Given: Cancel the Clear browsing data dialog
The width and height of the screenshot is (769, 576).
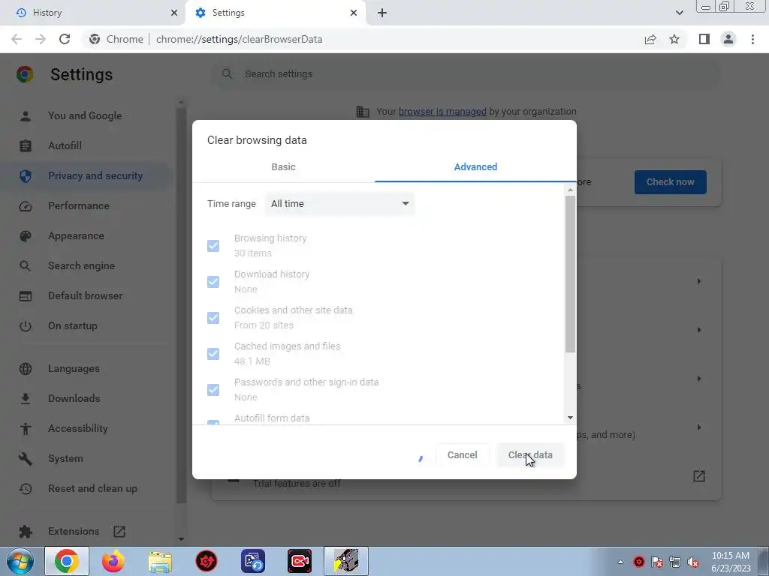Looking at the screenshot, I should 462,455.
